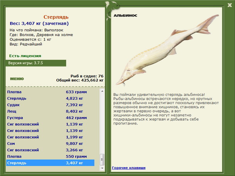Open the Горячие клавиши link
Screen dimensions: 235x176
coord(128,168)
